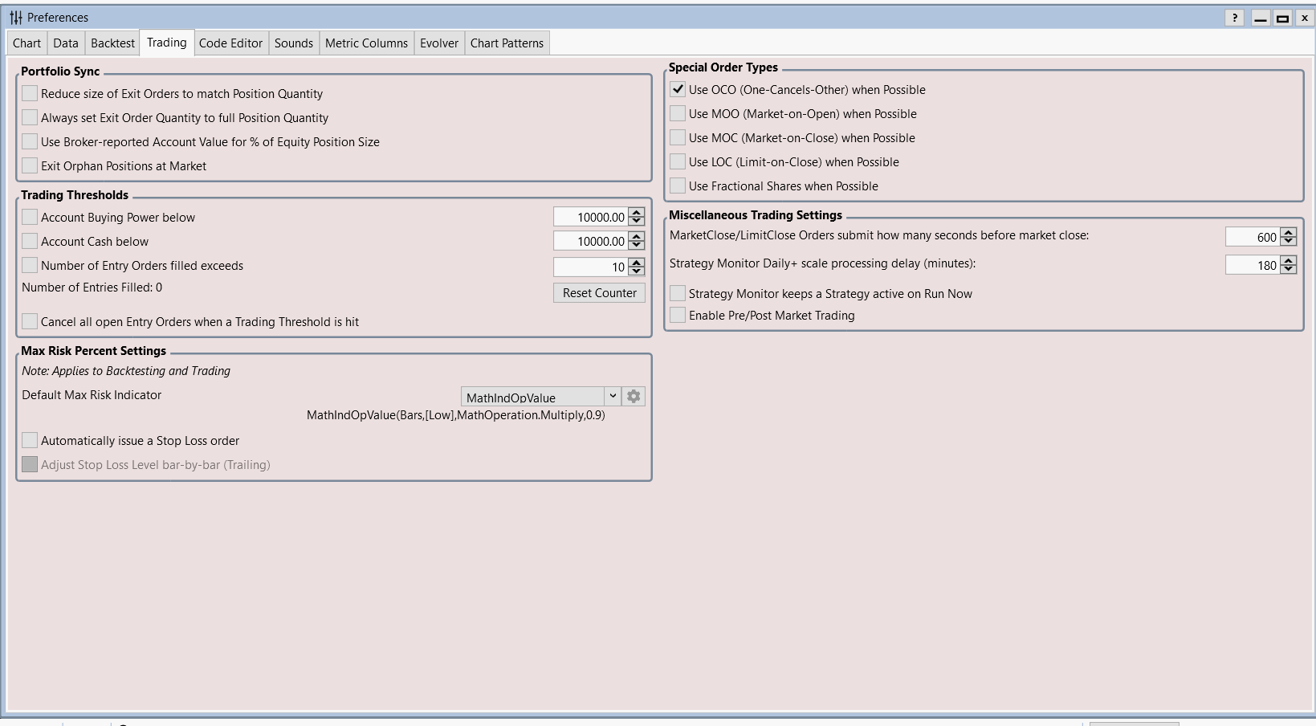Enable Exit Orphan Positions at Market
This screenshot has width=1316, height=726.
point(30,166)
